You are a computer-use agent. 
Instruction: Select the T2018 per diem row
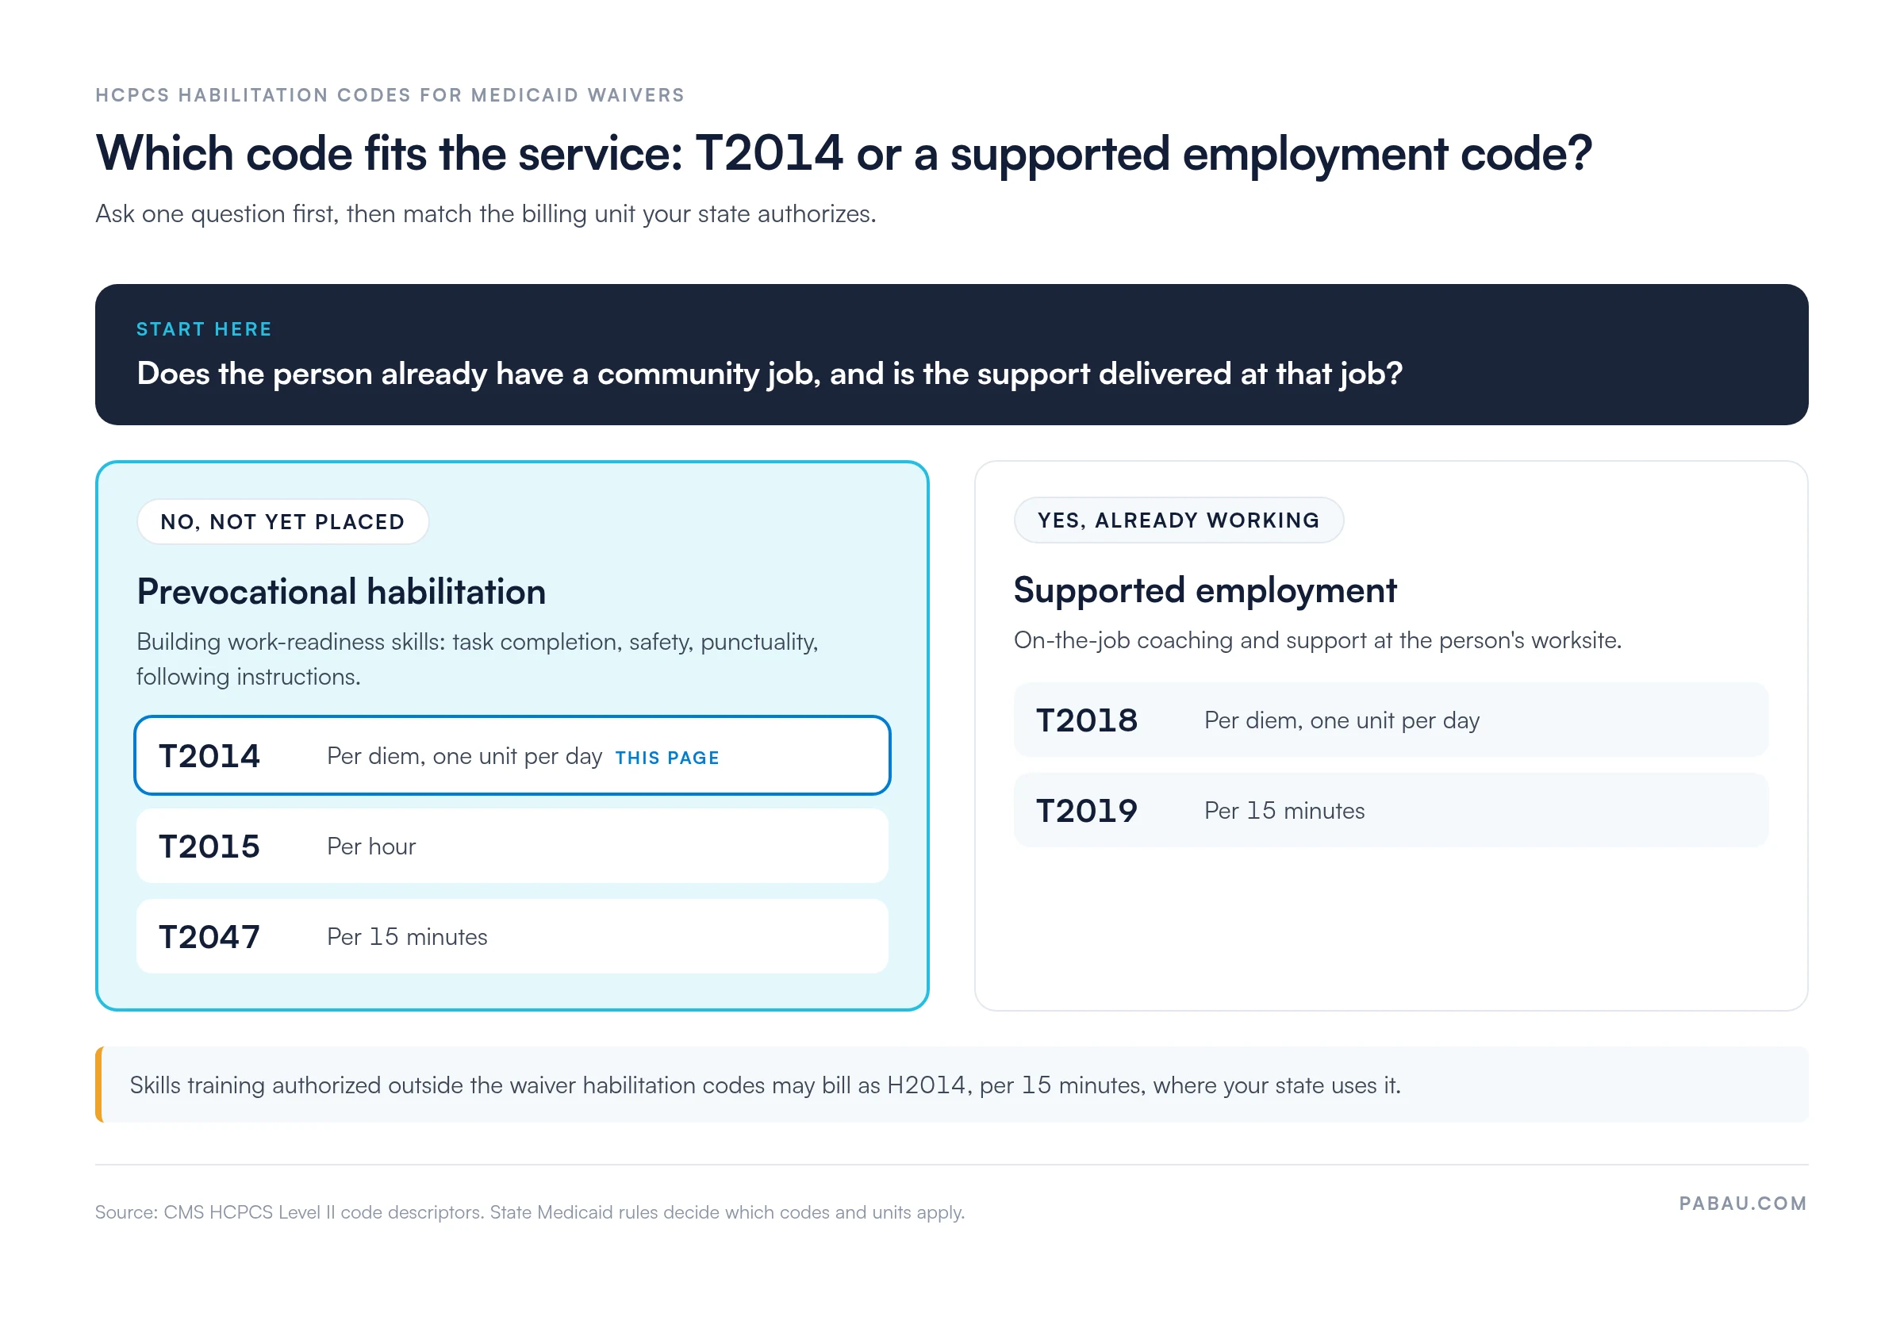tap(1390, 720)
